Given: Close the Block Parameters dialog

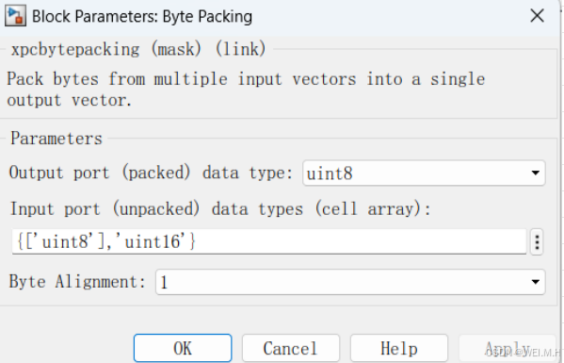Looking at the screenshot, I should click(537, 16).
